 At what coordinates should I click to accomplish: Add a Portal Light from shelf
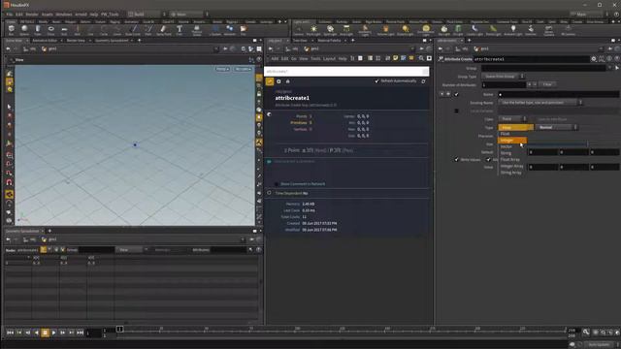[493, 30]
